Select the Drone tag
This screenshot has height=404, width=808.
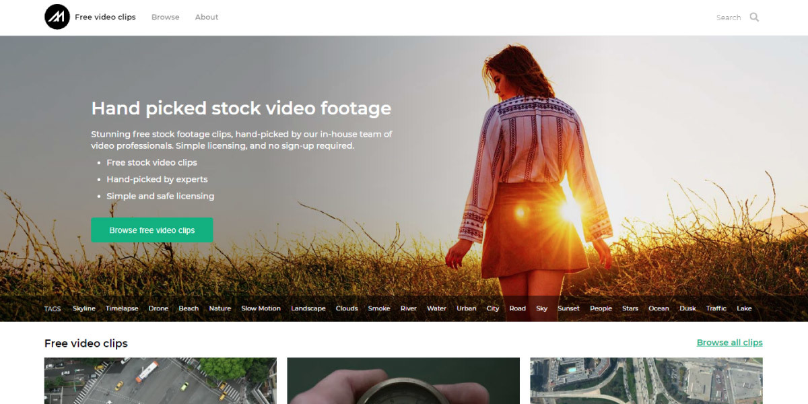click(159, 308)
